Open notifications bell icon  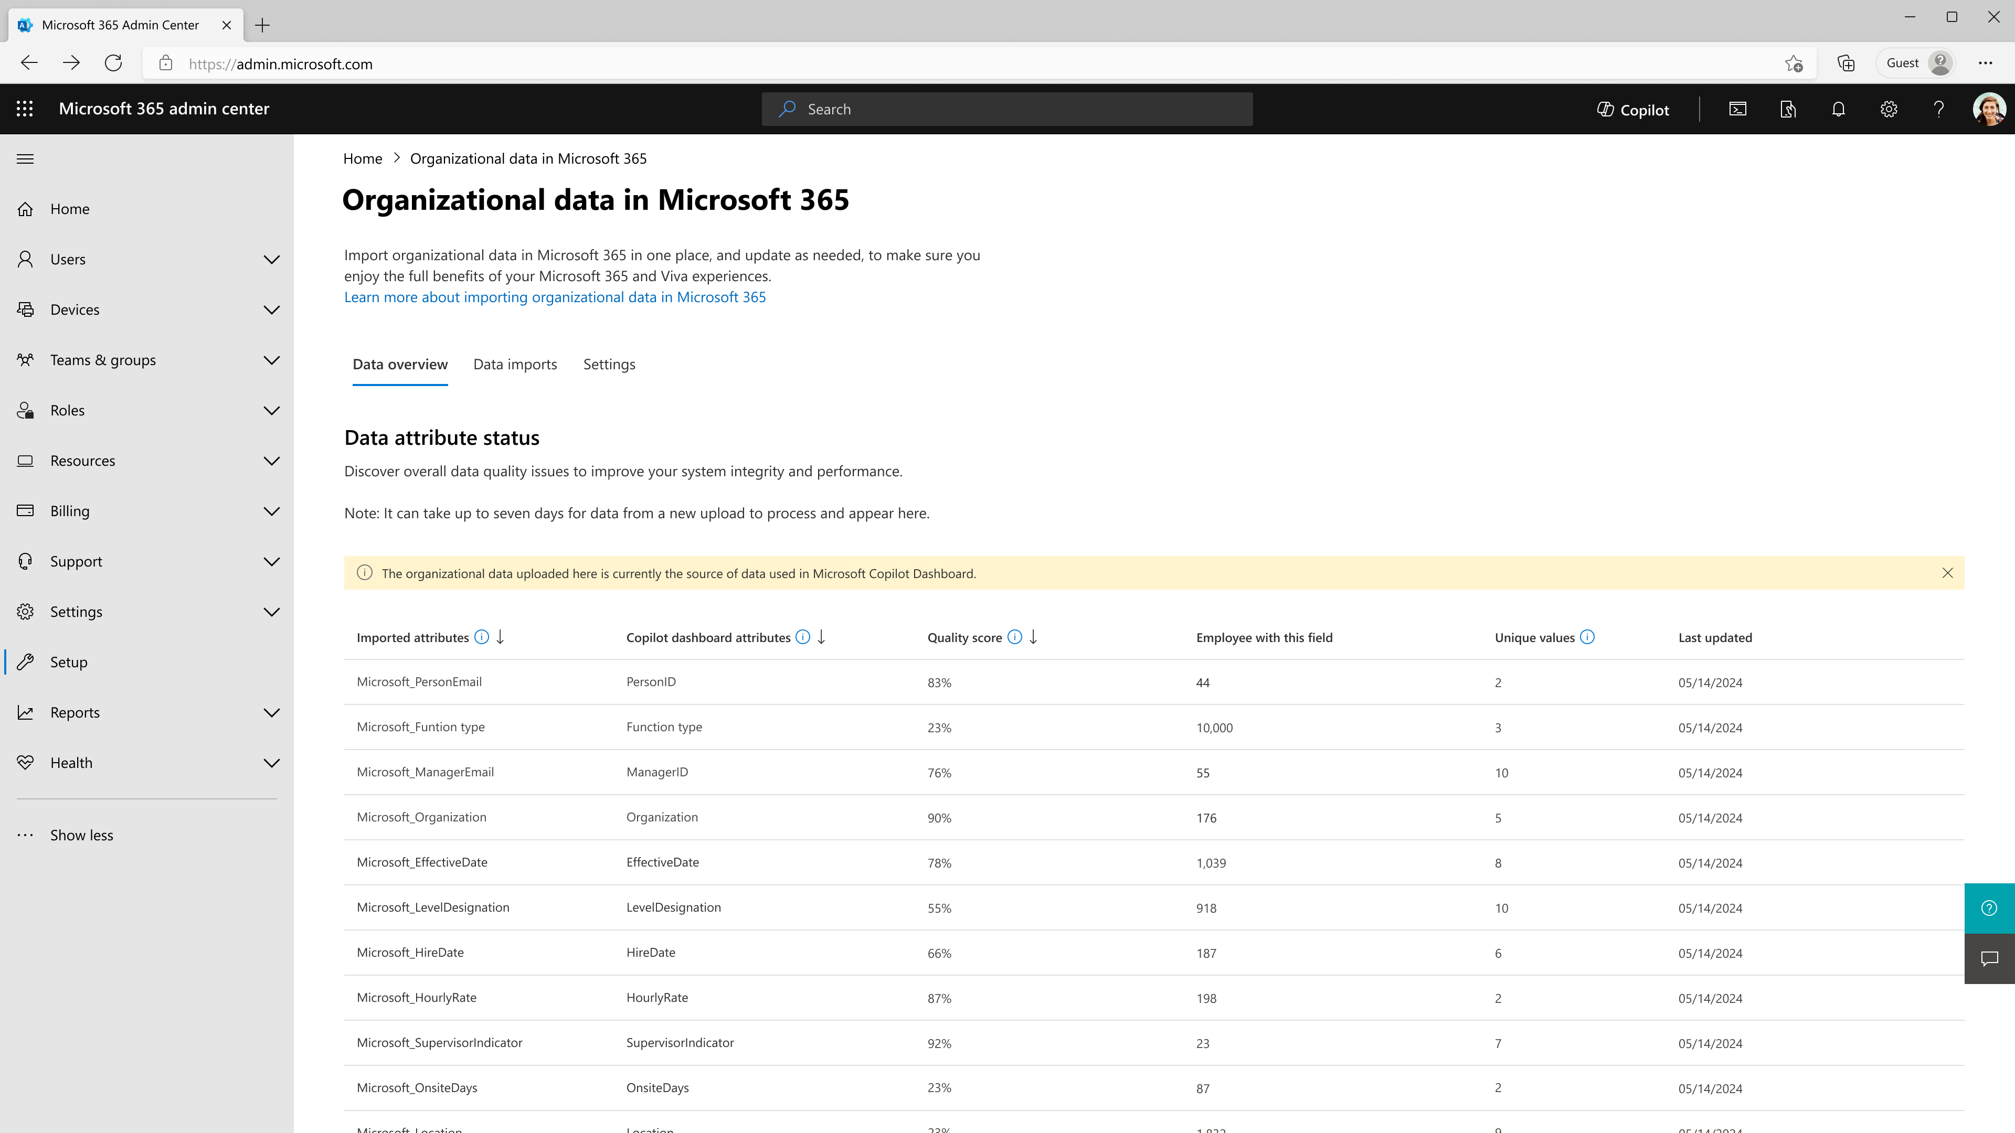point(1838,109)
